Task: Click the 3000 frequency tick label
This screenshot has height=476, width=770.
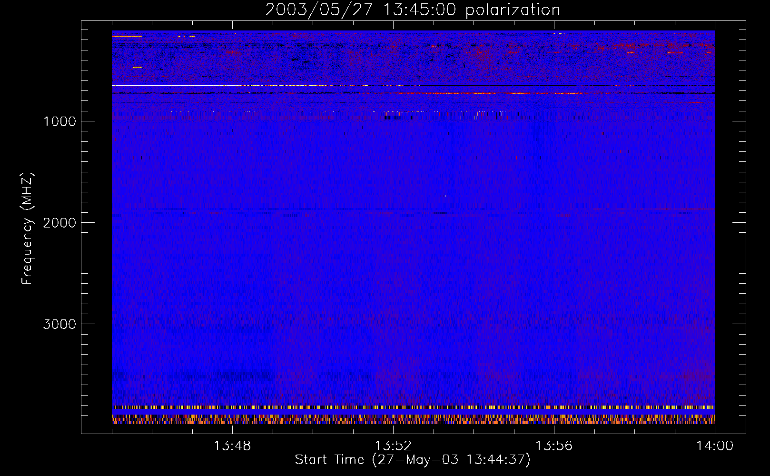Action: (x=59, y=324)
